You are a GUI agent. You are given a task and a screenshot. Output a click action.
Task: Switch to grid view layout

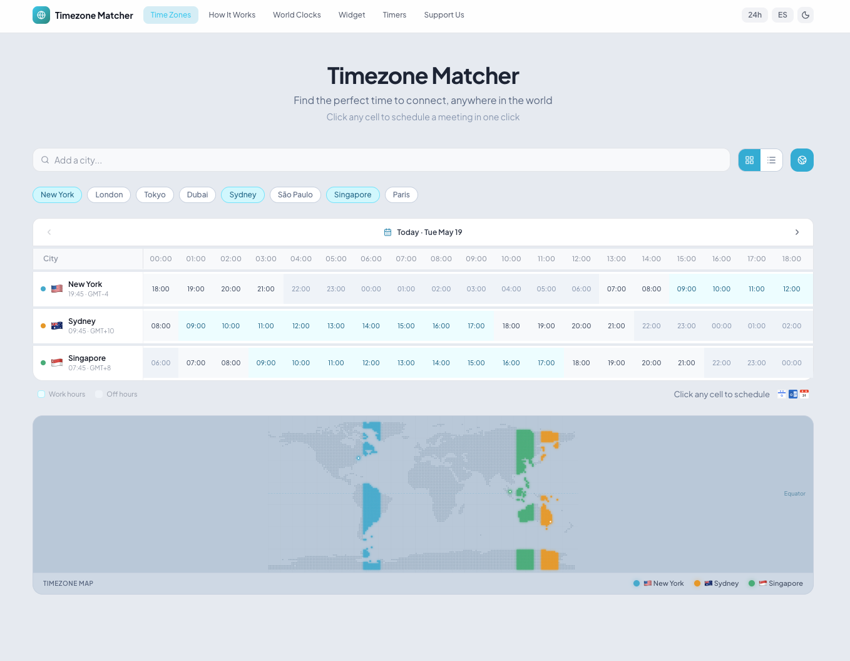click(x=749, y=160)
